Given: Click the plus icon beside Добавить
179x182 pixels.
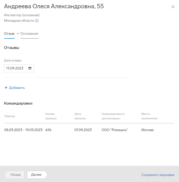Looking at the screenshot, I should coord(6,88).
